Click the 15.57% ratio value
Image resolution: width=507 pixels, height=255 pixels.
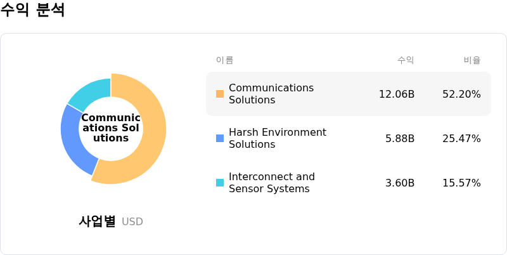click(x=461, y=183)
